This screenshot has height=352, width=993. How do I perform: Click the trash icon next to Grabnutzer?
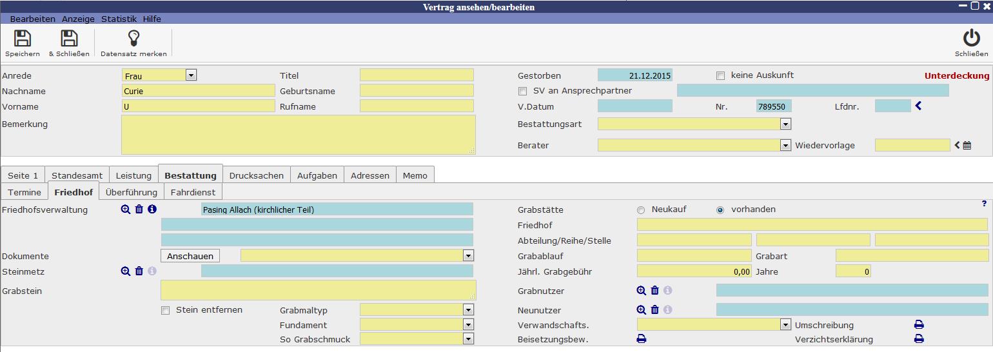655,291
